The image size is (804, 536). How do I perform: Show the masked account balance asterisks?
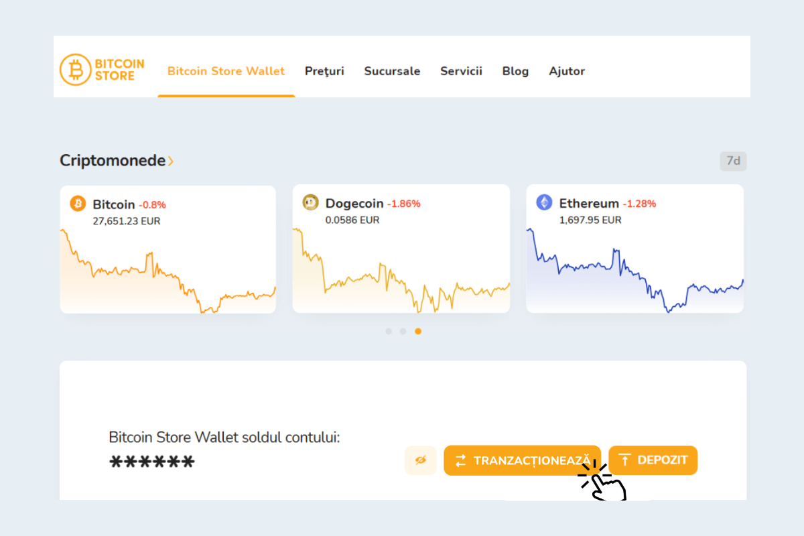pos(151,461)
